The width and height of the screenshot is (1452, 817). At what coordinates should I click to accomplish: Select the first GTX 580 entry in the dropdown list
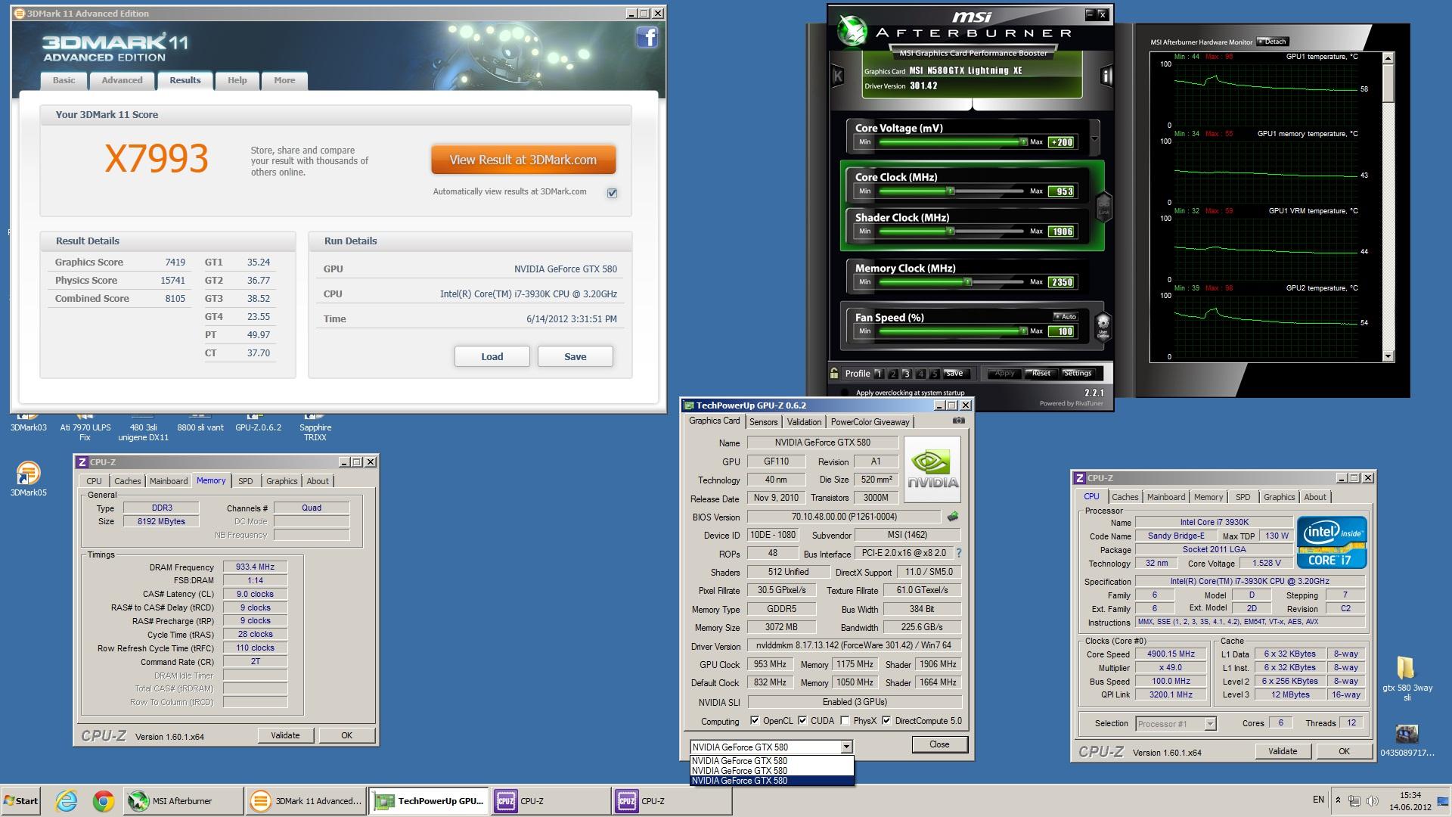(771, 761)
